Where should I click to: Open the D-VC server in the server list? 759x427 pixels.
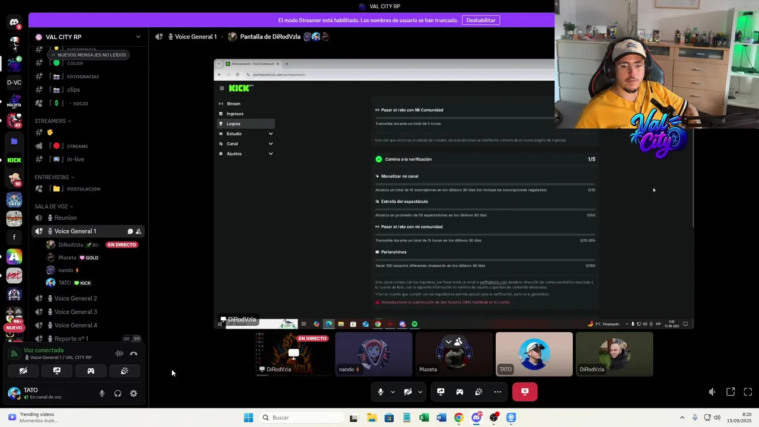14,82
